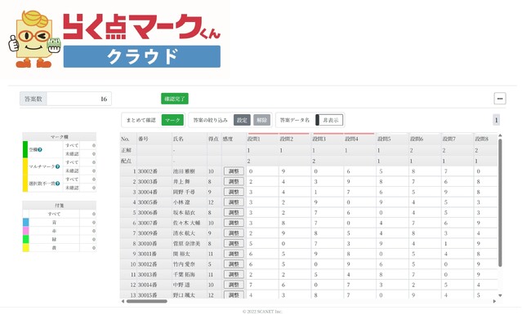Click 調整 for 菅原 奈津美 row
The height and width of the screenshot is (314, 531).
234,243
